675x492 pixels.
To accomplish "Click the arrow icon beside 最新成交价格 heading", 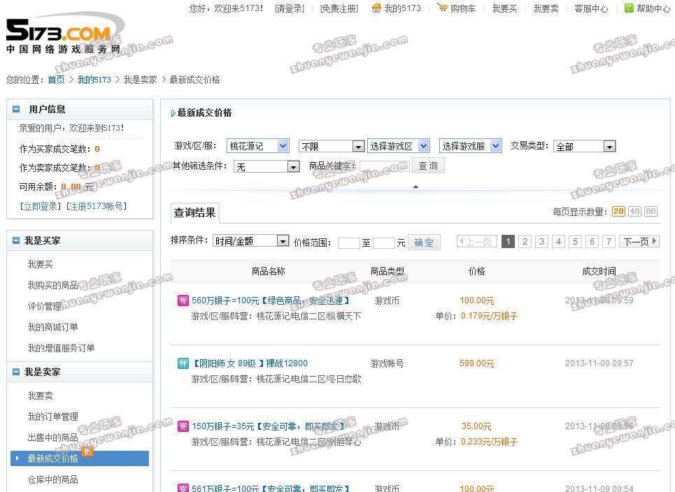I will click(173, 113).
